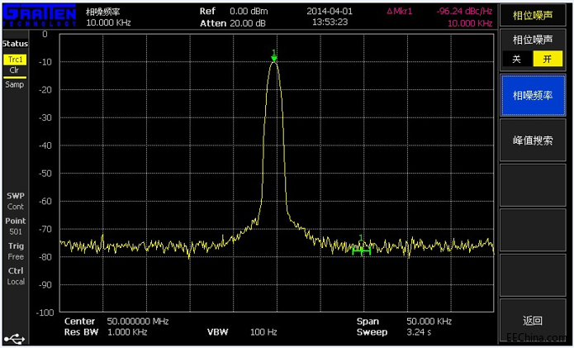The width and height of the screenshot is (574, 348).
Task: Click the red 10.000 KHz marker offset
Action: (470, 23)
